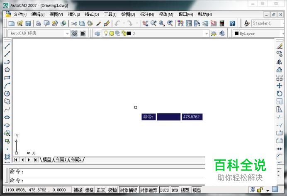Toggle 对象追踪 object tracking
The image size is (287, 196).
148,190
